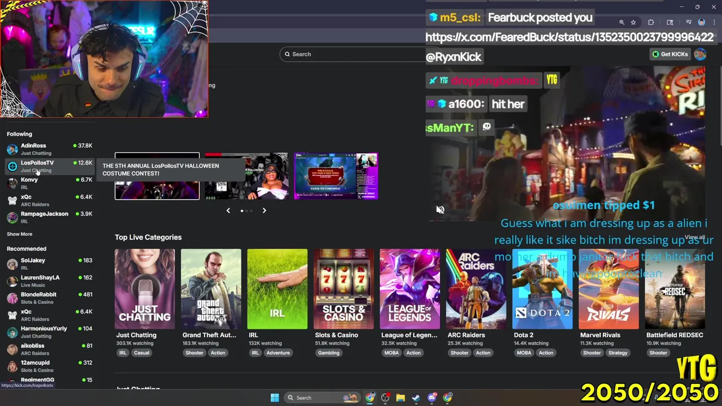The image size is (722, 406).
Task: Open File Explorer from the taskbar
Action: point(400,398)
